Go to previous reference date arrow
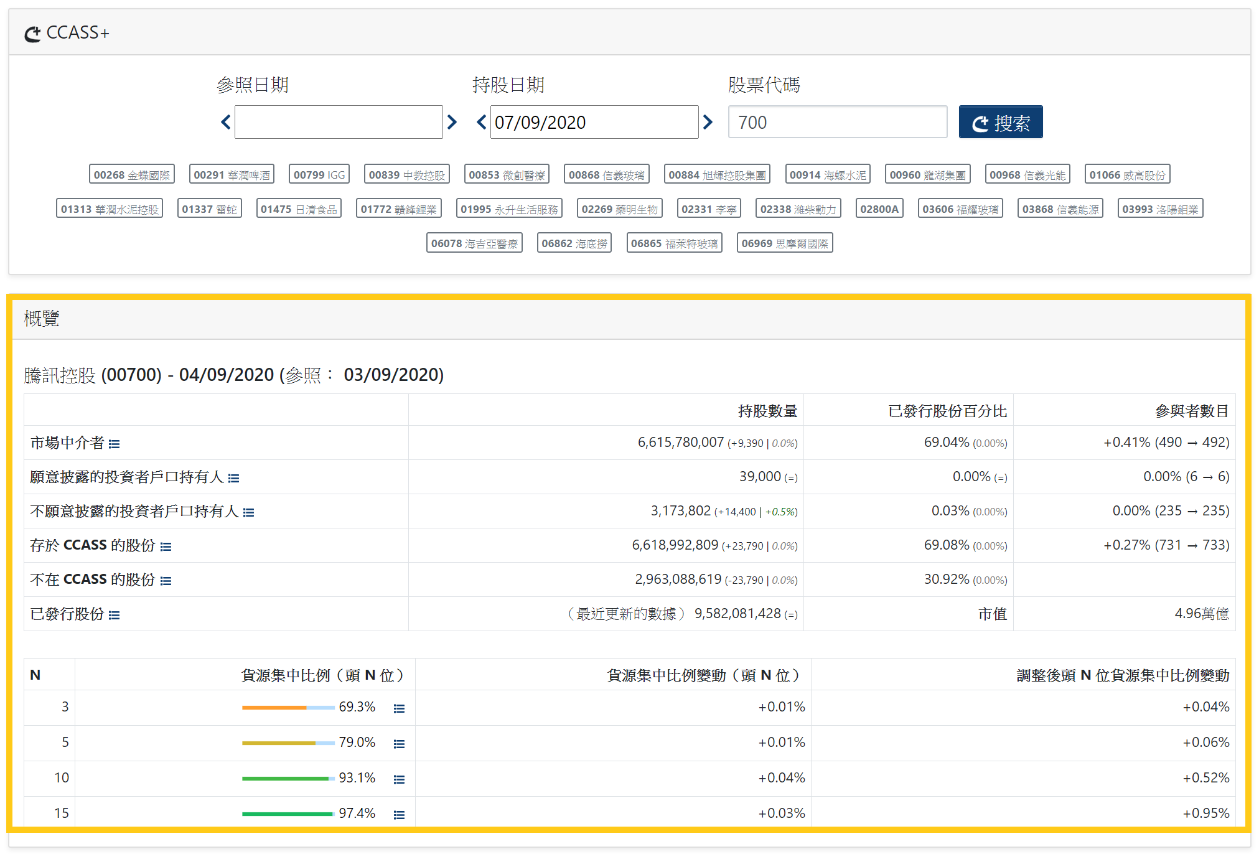This screenshot has width=1259, height=854. click(226, 122)
